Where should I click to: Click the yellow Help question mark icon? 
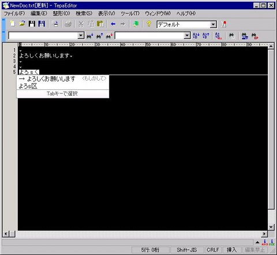coord(148,24)
